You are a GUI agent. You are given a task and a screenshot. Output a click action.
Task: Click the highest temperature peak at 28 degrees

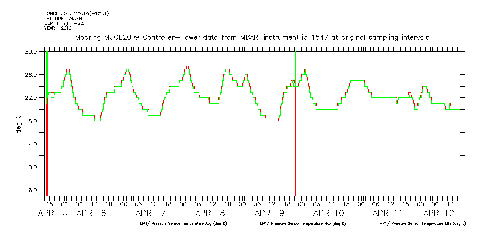188,63
